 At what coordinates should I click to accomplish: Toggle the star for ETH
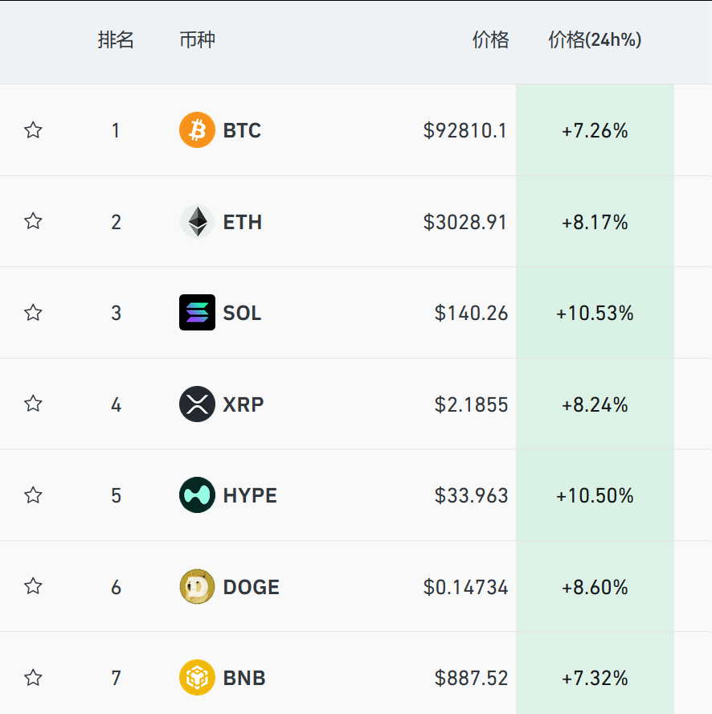coord(33,221)
